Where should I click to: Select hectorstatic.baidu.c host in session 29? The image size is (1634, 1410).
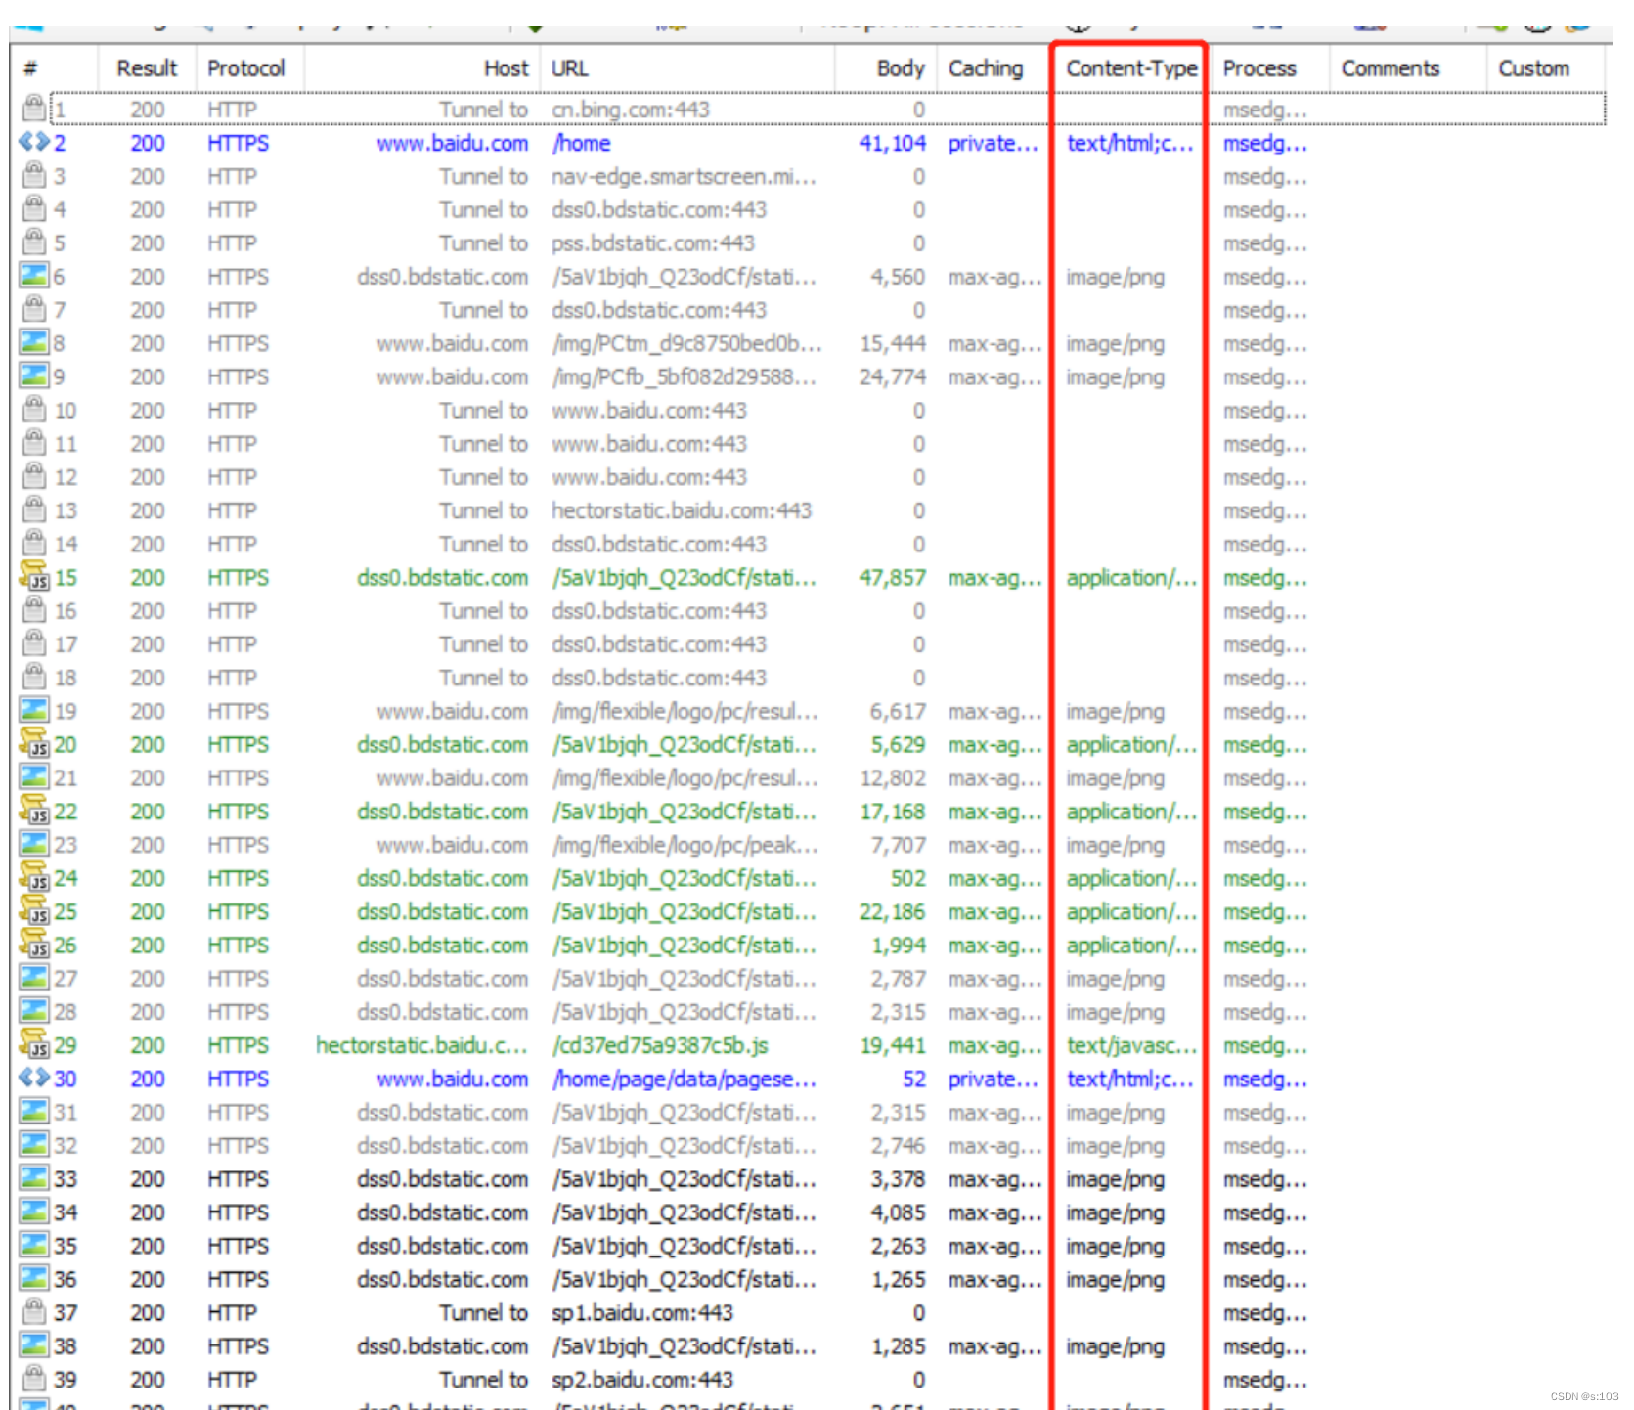pos(421,1045)
